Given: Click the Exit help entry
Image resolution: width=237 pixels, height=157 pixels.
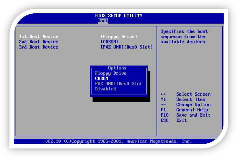Looking at the screenshot, I should pyautogui.click(x=181, y=120).
